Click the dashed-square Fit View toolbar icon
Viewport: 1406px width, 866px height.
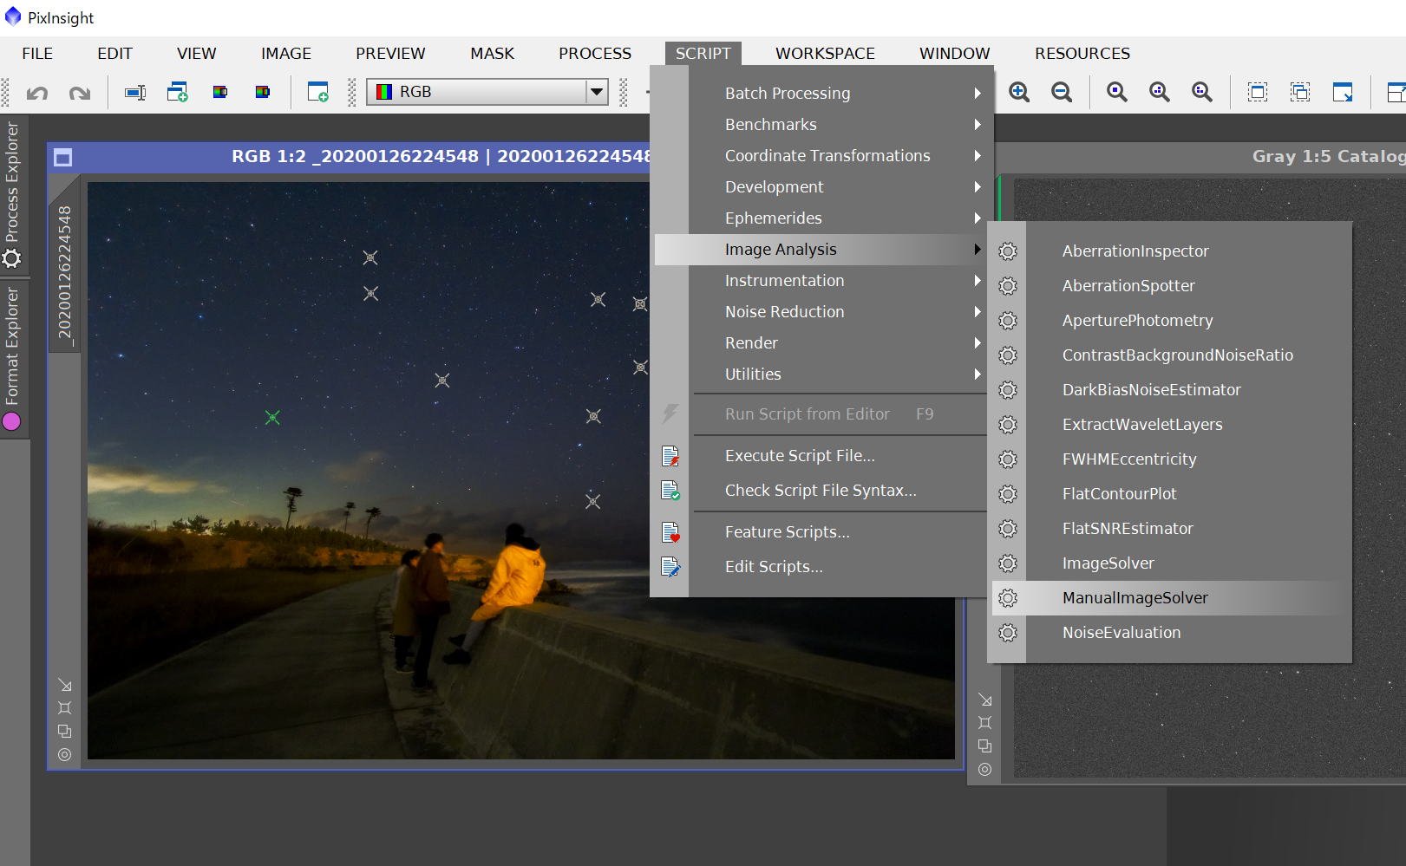(1258, 92)
